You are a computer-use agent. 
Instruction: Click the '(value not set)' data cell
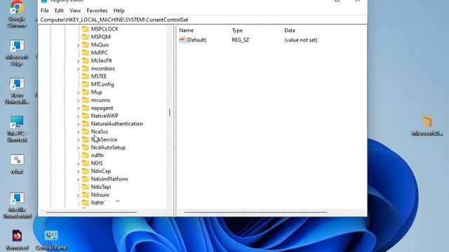point(301,40)
